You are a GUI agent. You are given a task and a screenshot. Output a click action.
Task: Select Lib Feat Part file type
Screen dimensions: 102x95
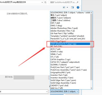coord(70,33)
